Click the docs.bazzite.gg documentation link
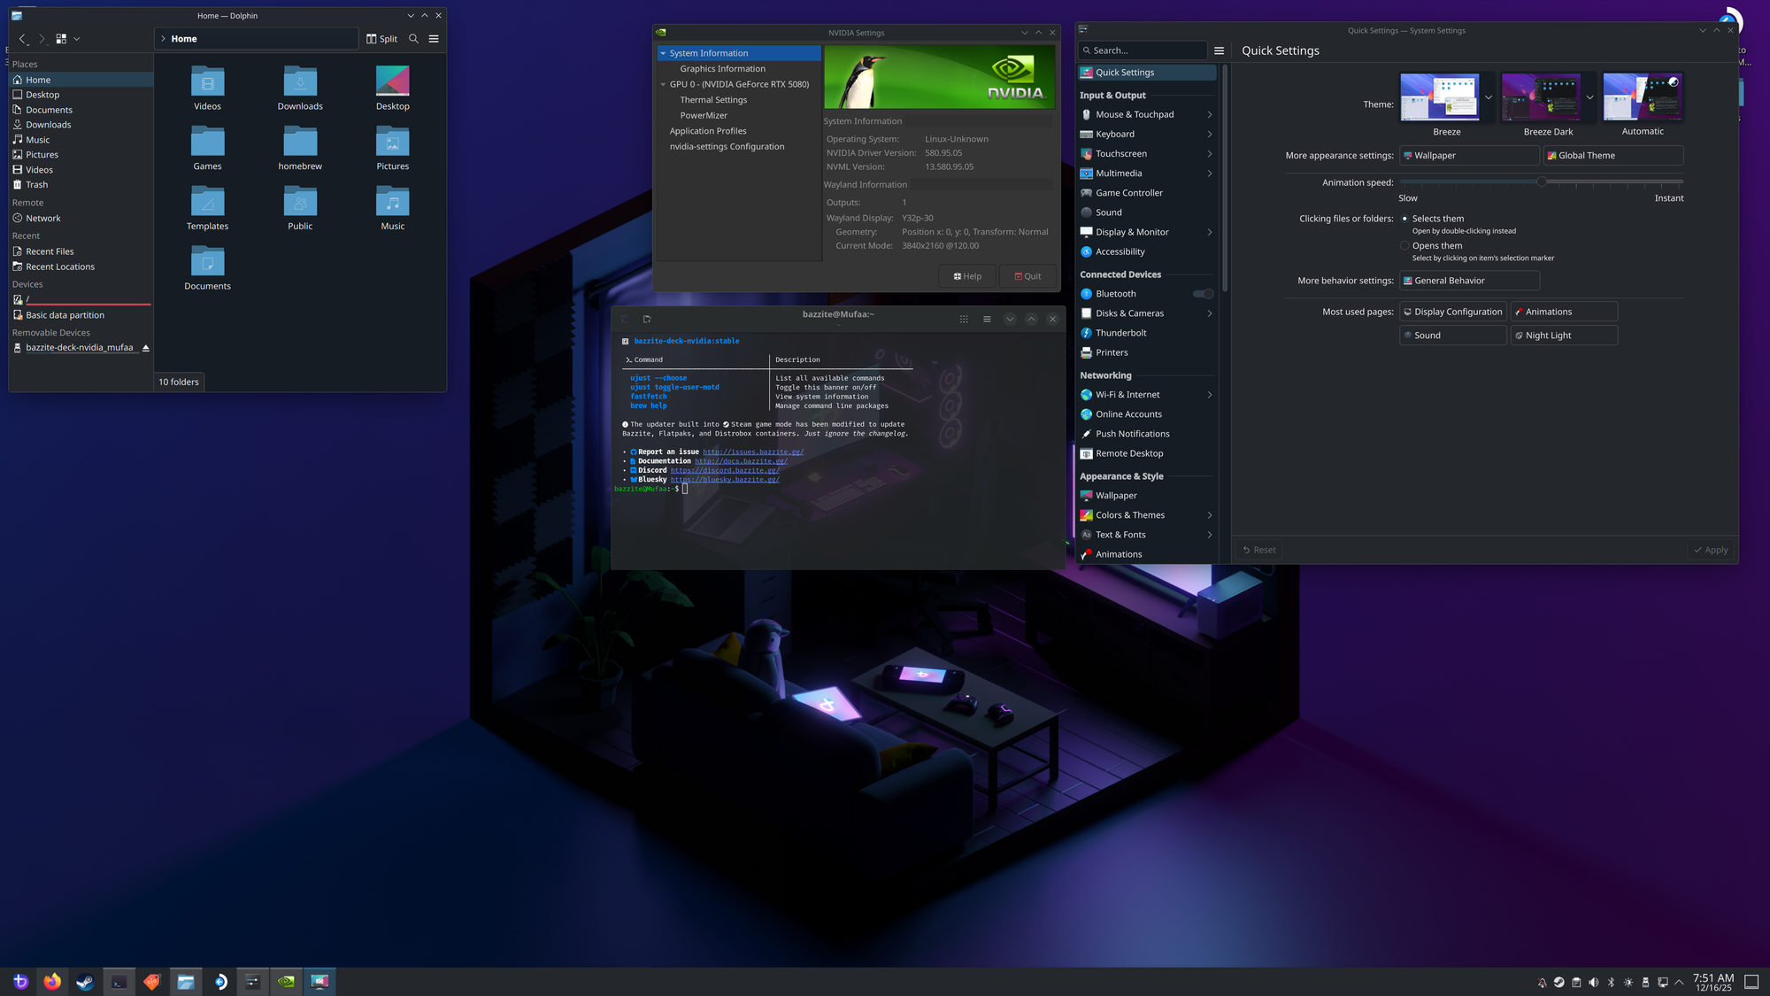 tap(741, 461)
